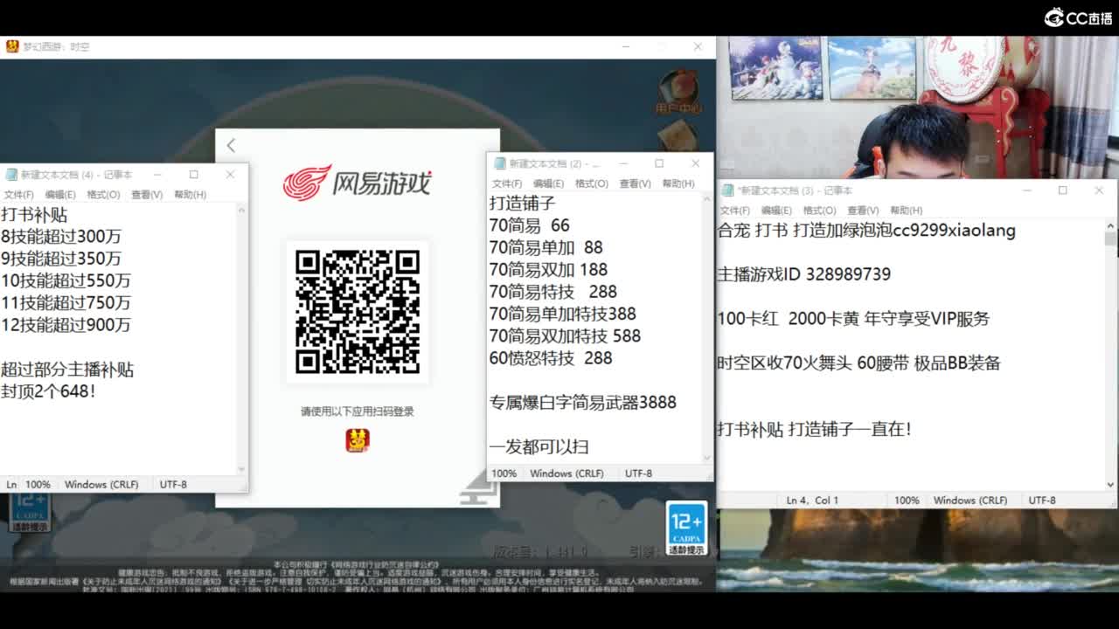Click the scroll-up arrow in document (4) Notepad

click(x=242, y=211)
